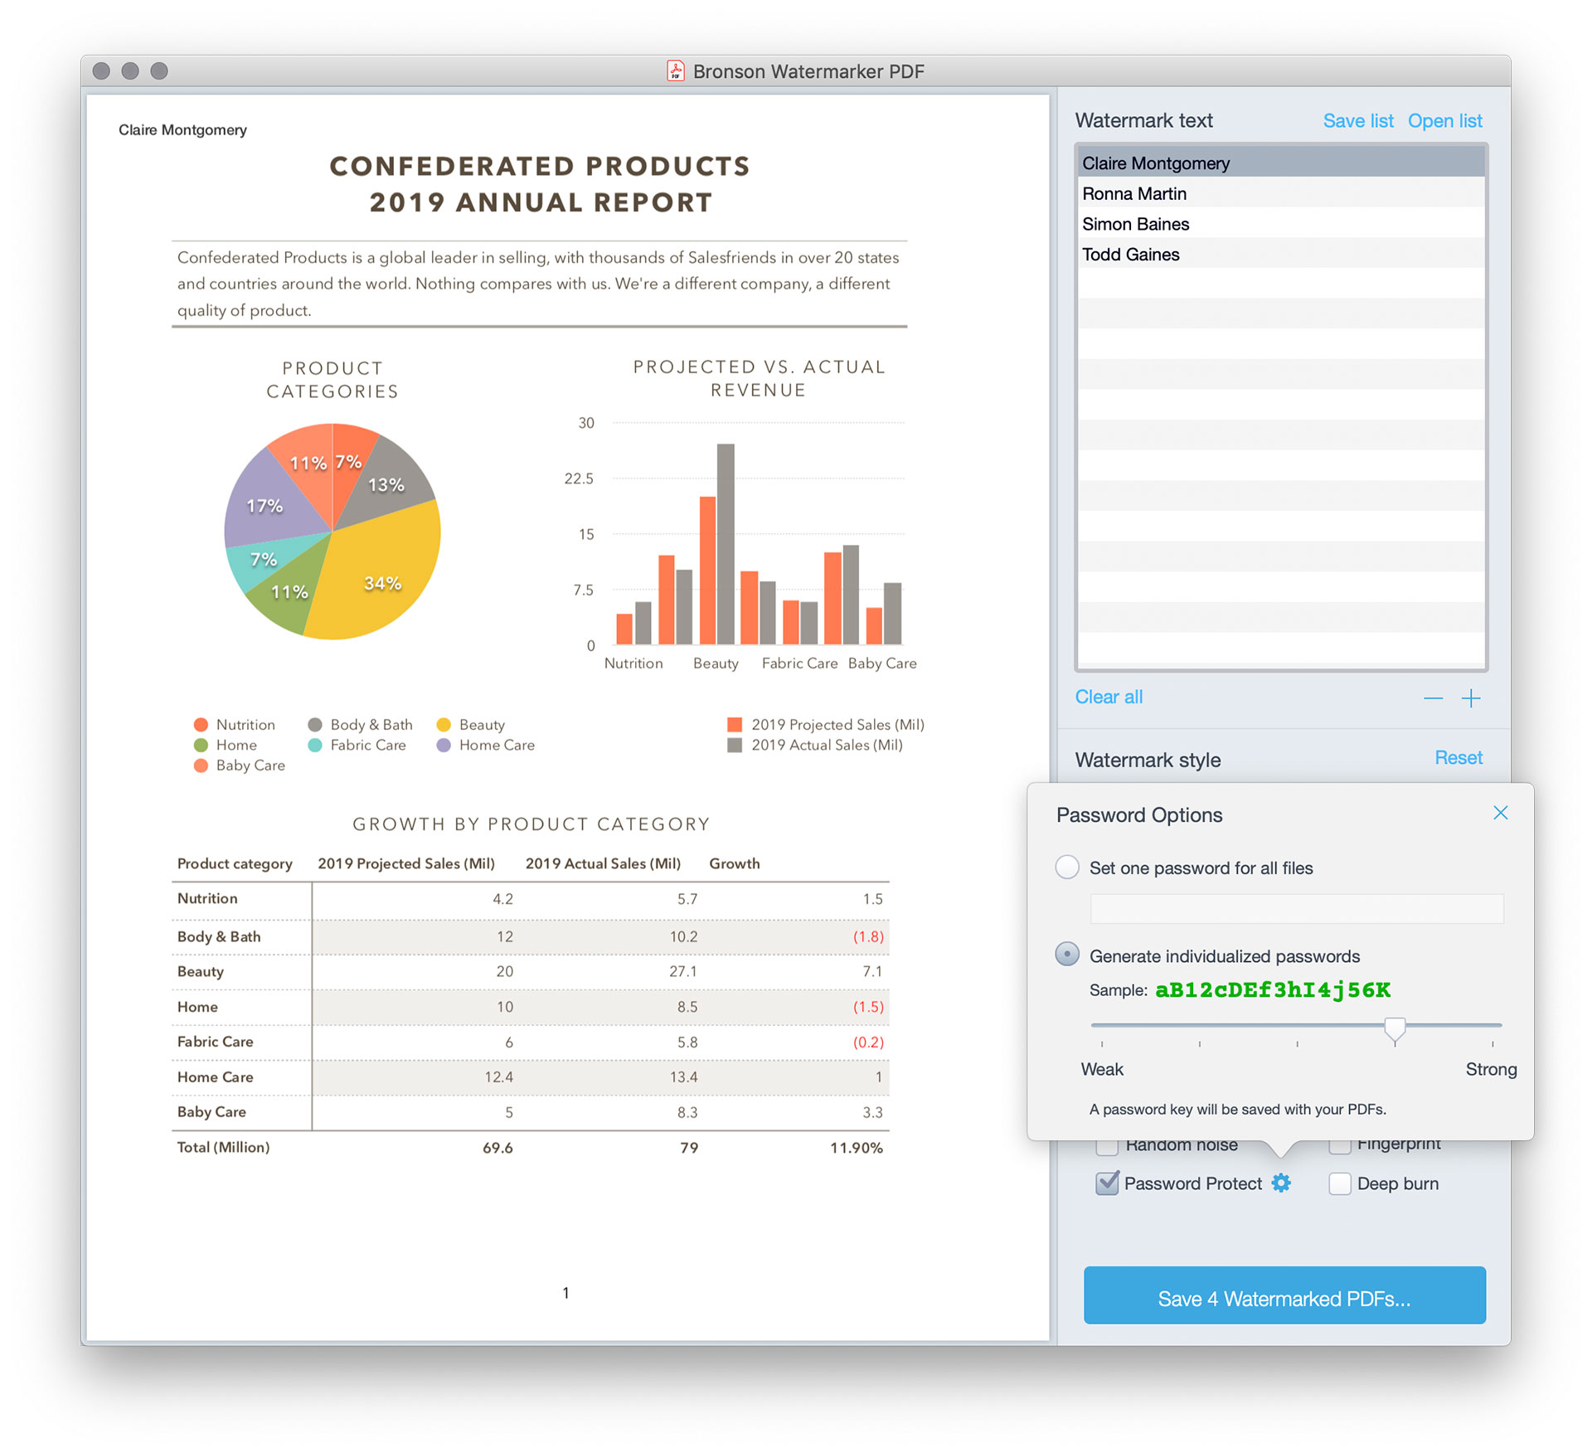Click the single password text field
The height and width of the screenshot is (1453, 1592).
click(1296, 909)
